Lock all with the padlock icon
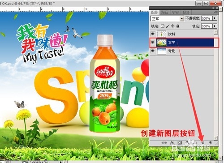The image size is (224, 163). tap(178, 26)
